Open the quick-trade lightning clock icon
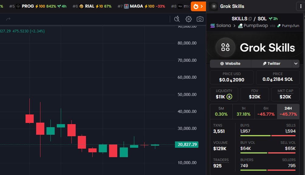The image size is (305, 175). point(177,19)
